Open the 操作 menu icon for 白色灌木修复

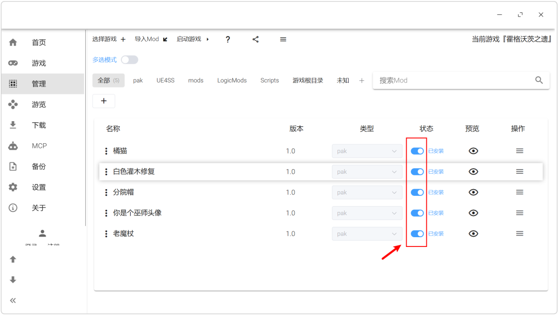(x=520, y=172)
